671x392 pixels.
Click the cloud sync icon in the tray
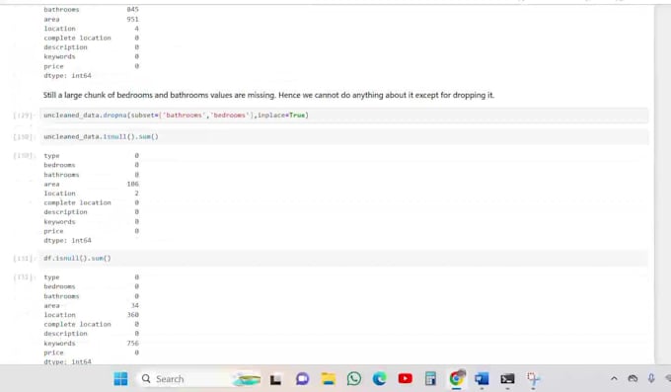(x=633, y=379)
